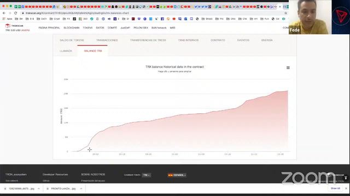Screen dimensions: 350x196
Task: Switch to the TRANSACCIONES tab
Action: pyautogui.click(x=107, y=40)
